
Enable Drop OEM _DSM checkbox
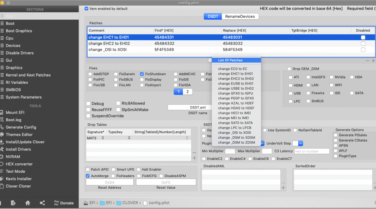289,69
